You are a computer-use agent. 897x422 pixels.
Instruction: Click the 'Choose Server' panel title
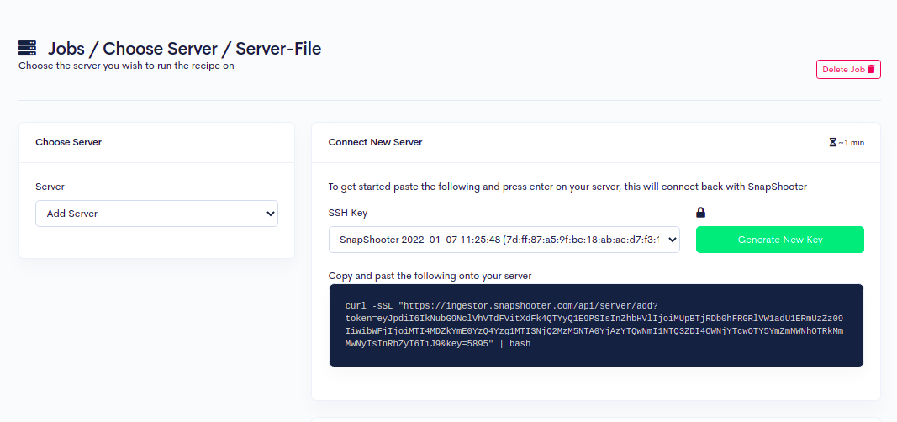[69, 142]
